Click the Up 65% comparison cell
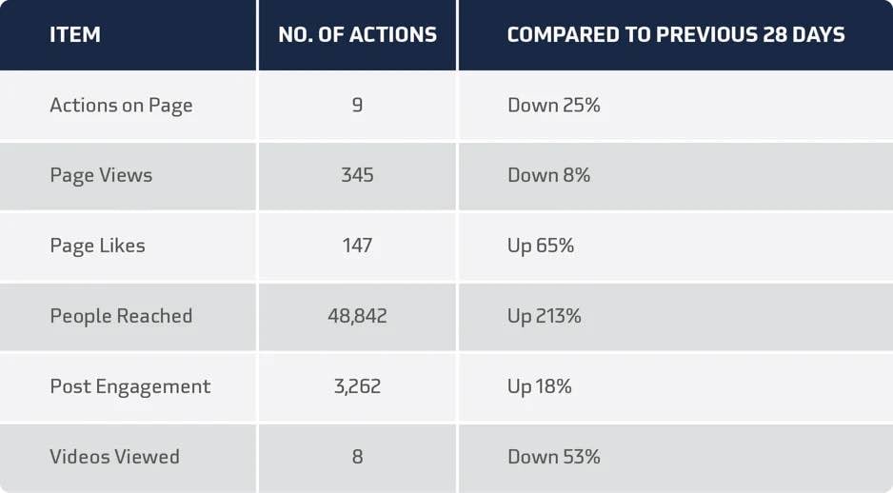 click(541, 246)
